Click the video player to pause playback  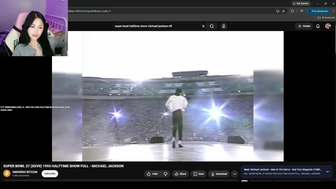(168, 96)
